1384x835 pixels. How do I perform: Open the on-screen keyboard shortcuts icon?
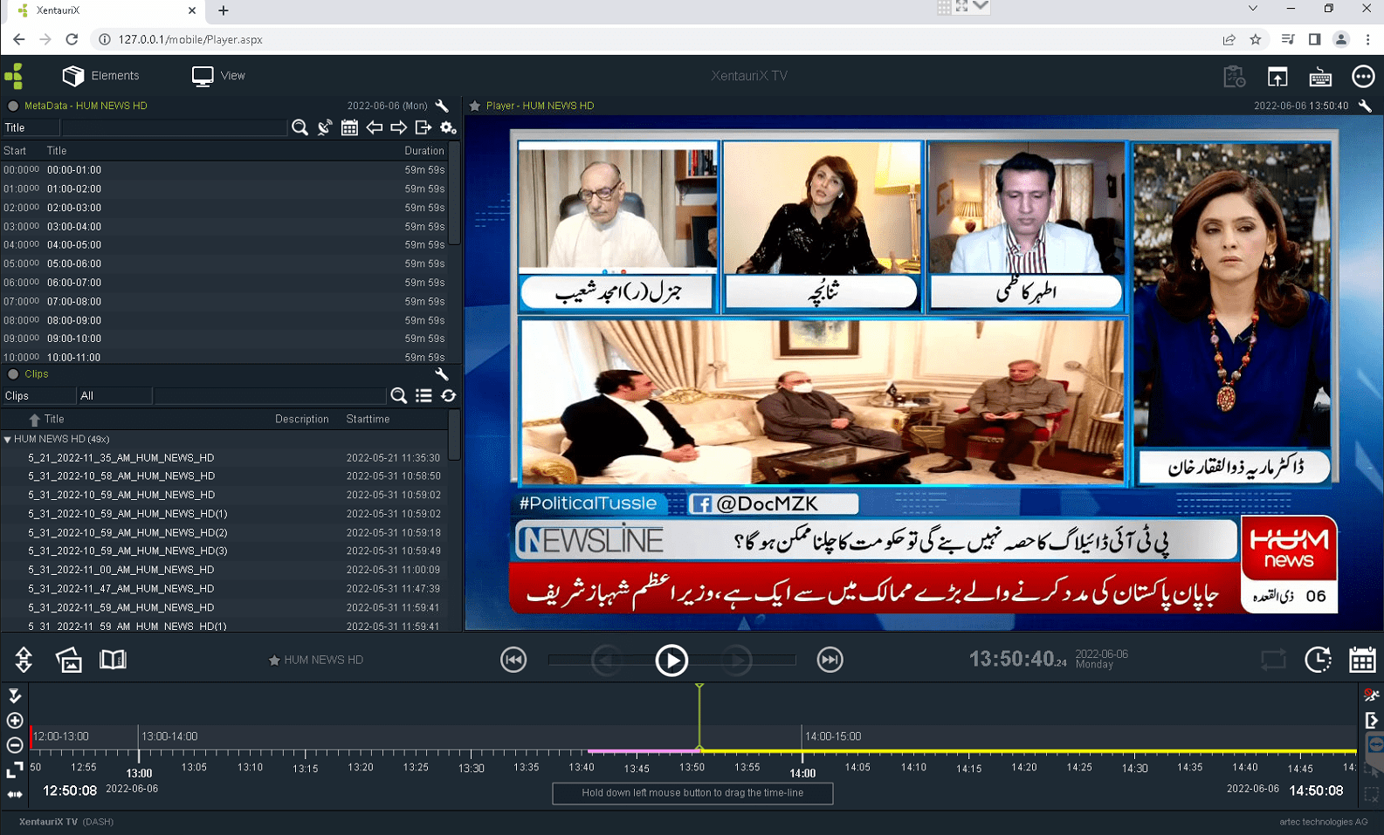click(1319, 77)
